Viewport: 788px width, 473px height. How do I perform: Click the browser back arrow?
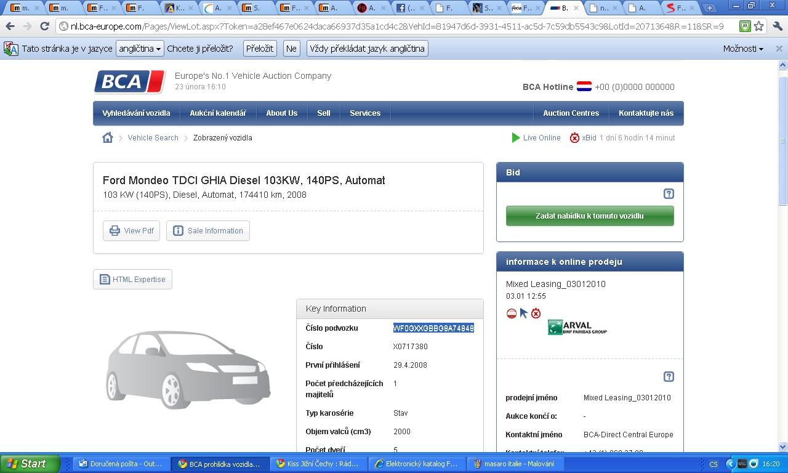[x=10, y=26]
